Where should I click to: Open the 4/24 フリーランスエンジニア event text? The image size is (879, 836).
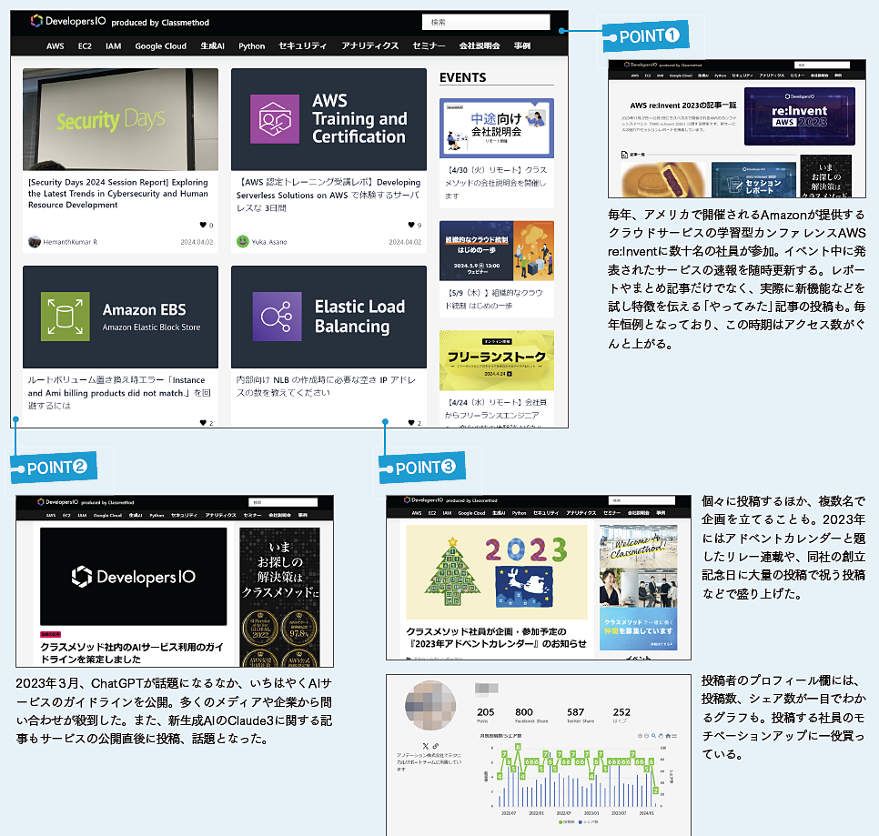496,412
